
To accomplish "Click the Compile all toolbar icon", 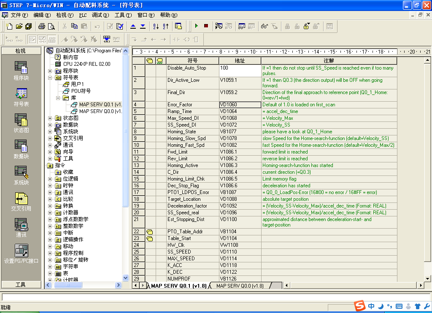I will tap(120, 26).
